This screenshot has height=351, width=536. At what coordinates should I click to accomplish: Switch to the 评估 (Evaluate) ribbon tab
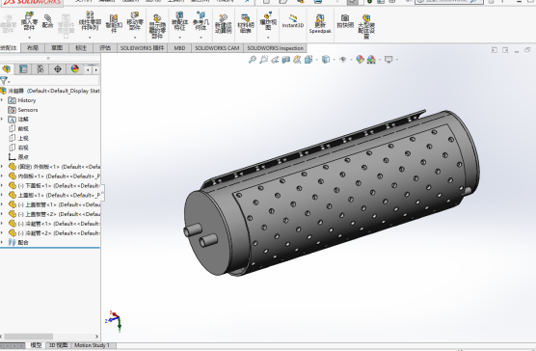[x=105, y=48]
